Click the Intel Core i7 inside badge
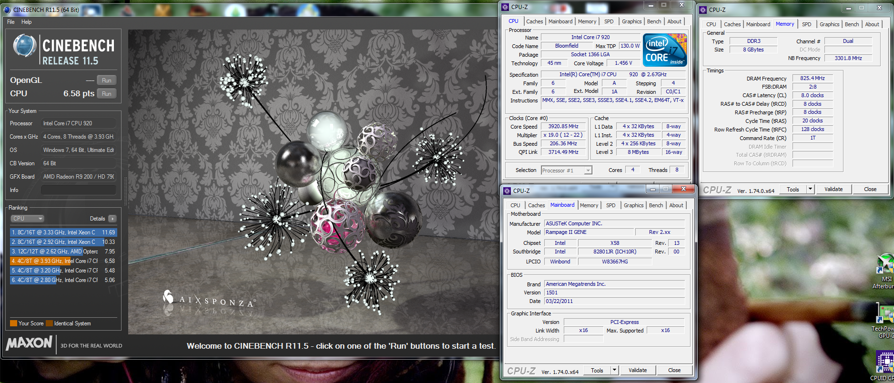The image size is (894, 383). 665,50
